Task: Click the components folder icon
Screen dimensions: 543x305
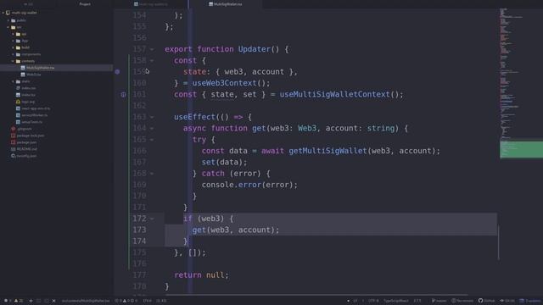Action: point(18,54)
